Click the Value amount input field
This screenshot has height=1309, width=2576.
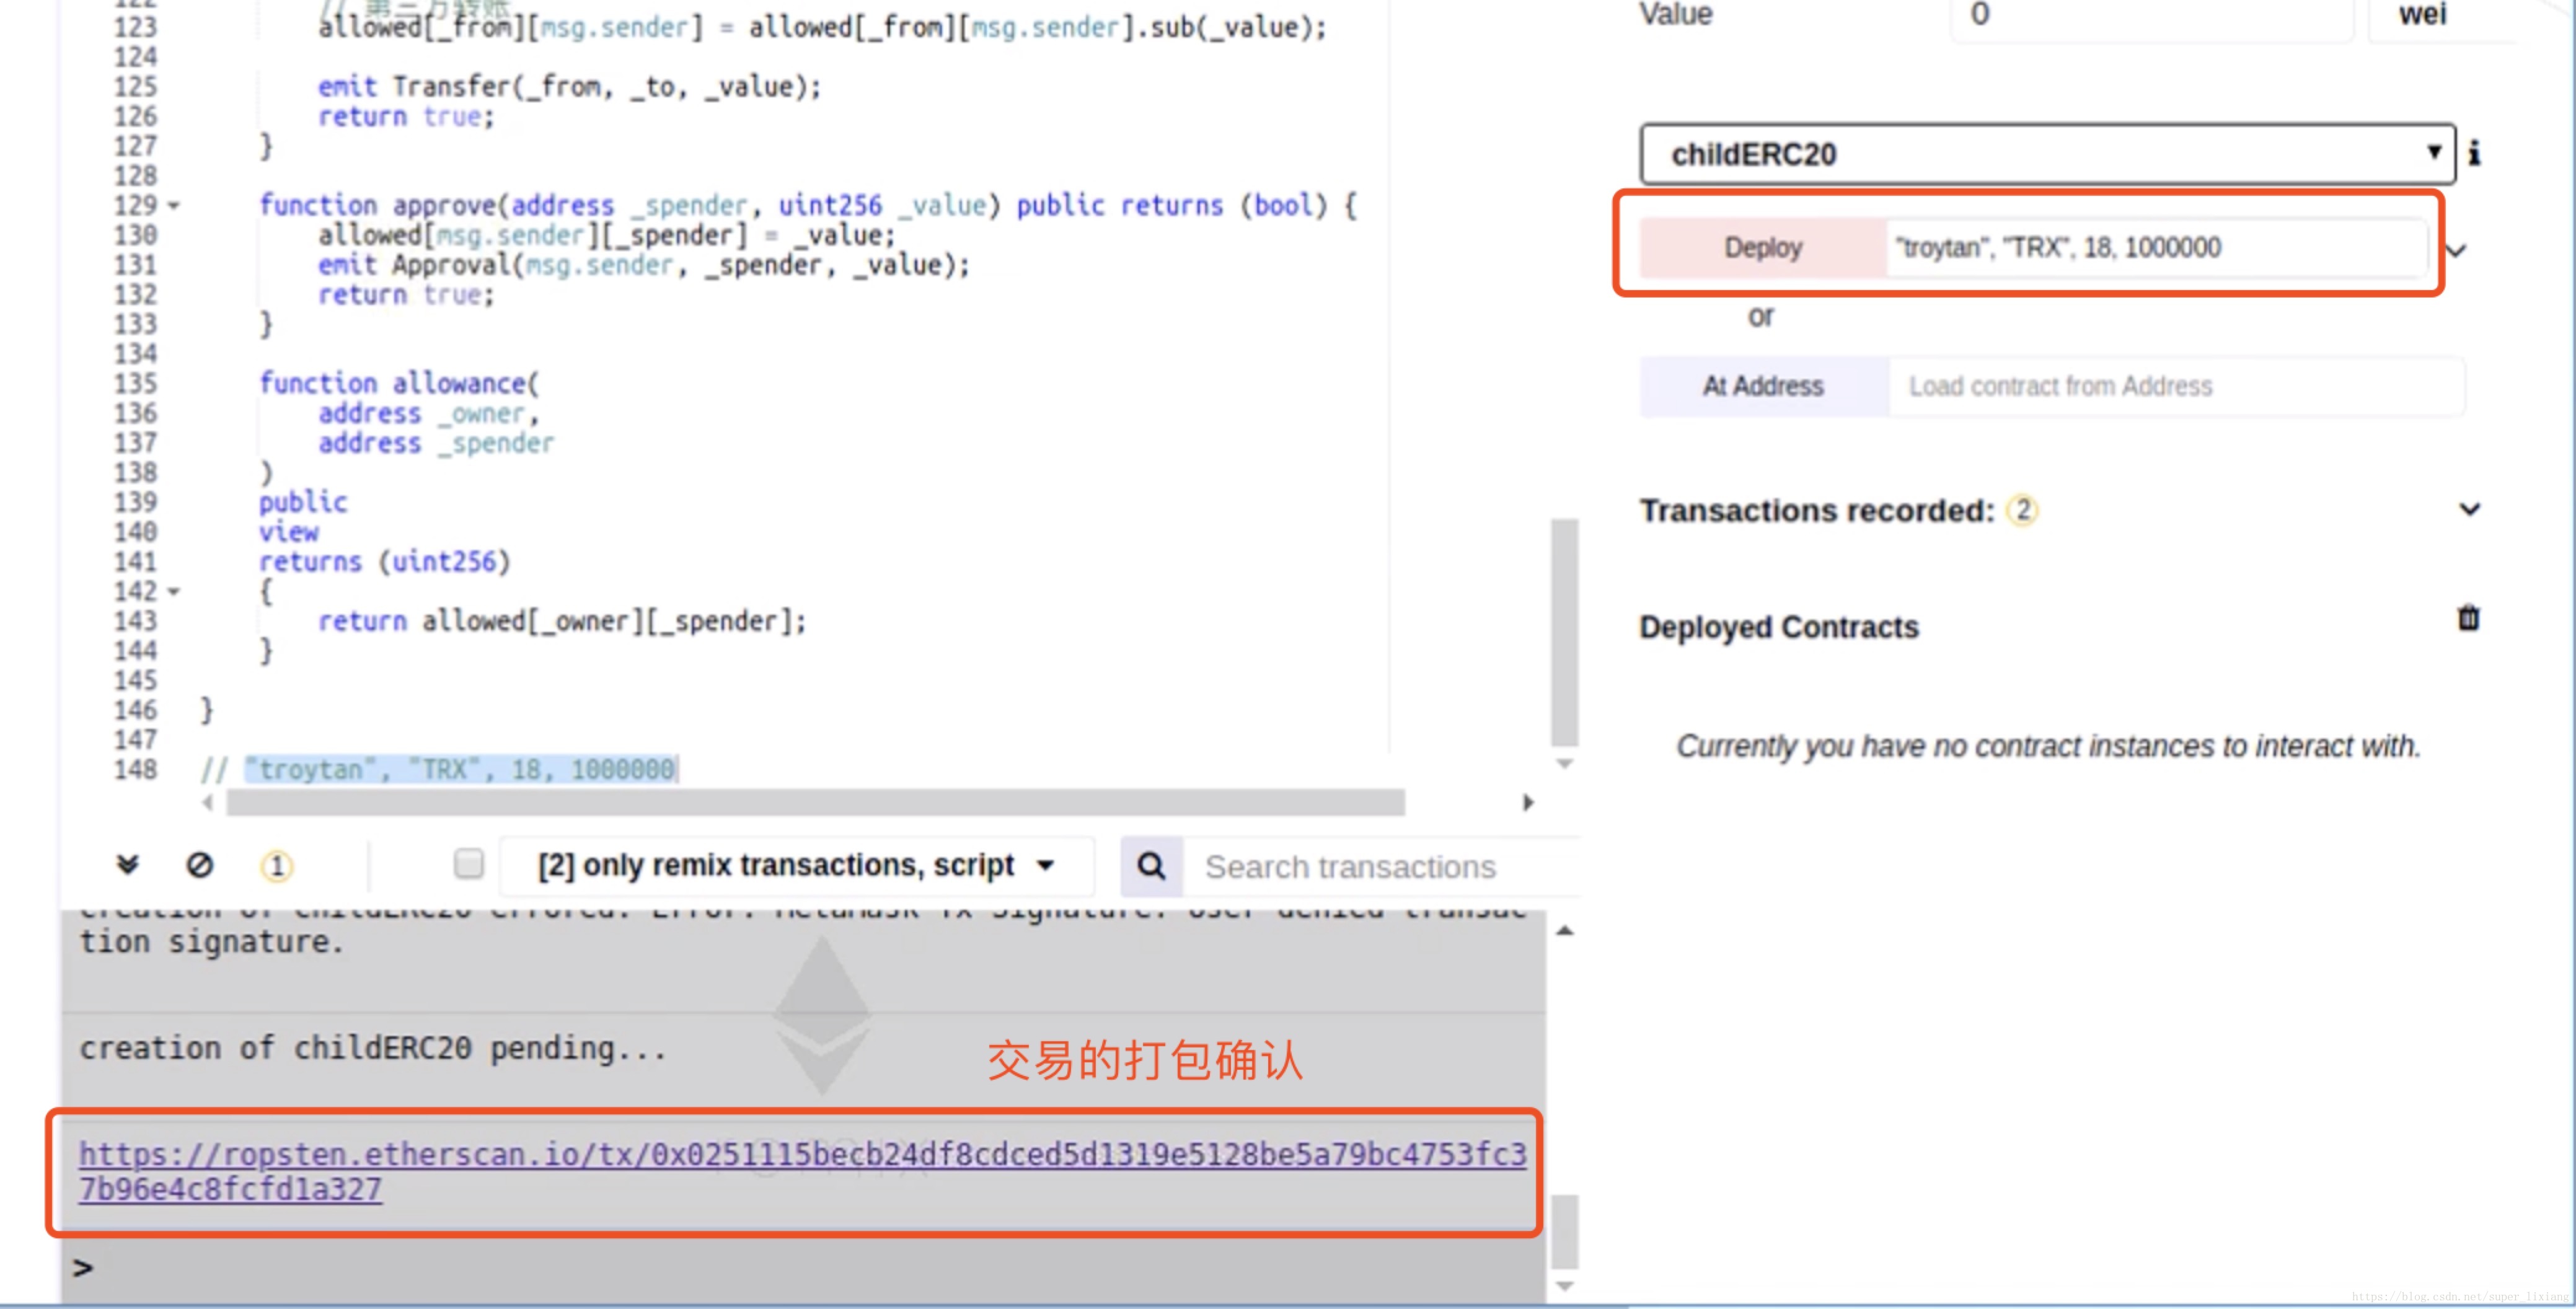(x=2151, y=16)
